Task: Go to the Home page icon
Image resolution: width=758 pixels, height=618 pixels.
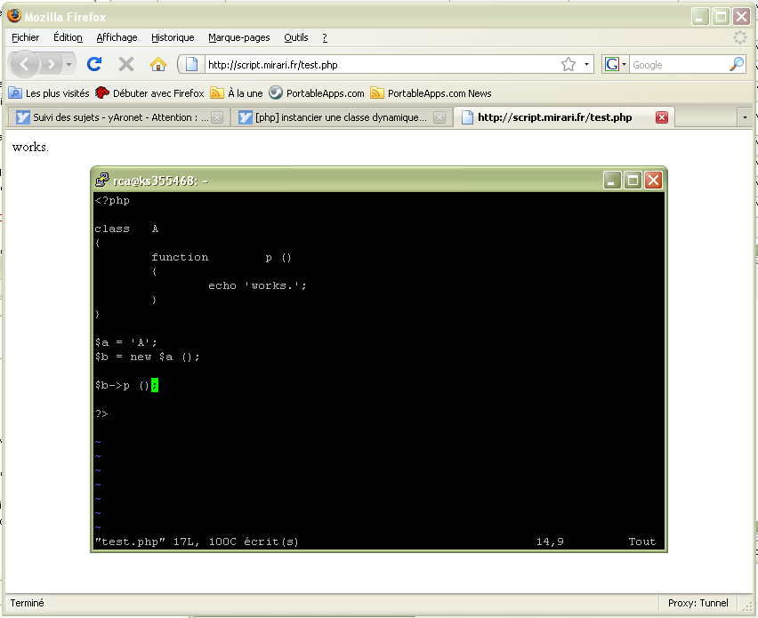Action: coord(158,64)
